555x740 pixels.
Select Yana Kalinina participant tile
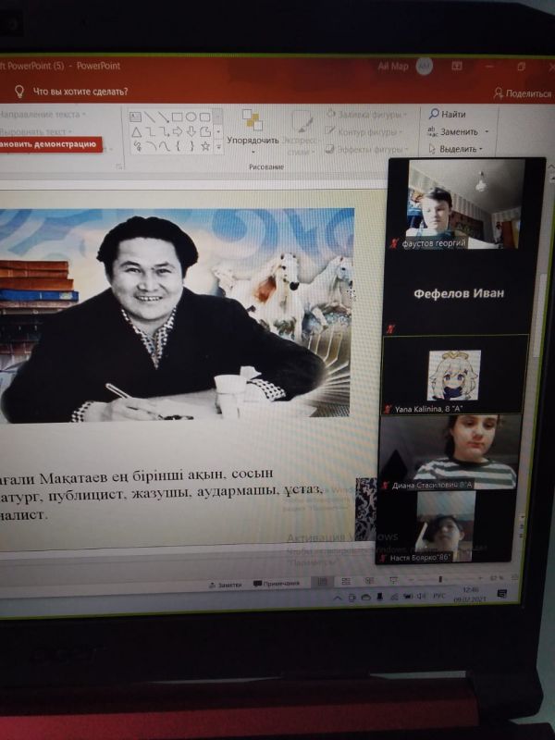coord(452,374)
